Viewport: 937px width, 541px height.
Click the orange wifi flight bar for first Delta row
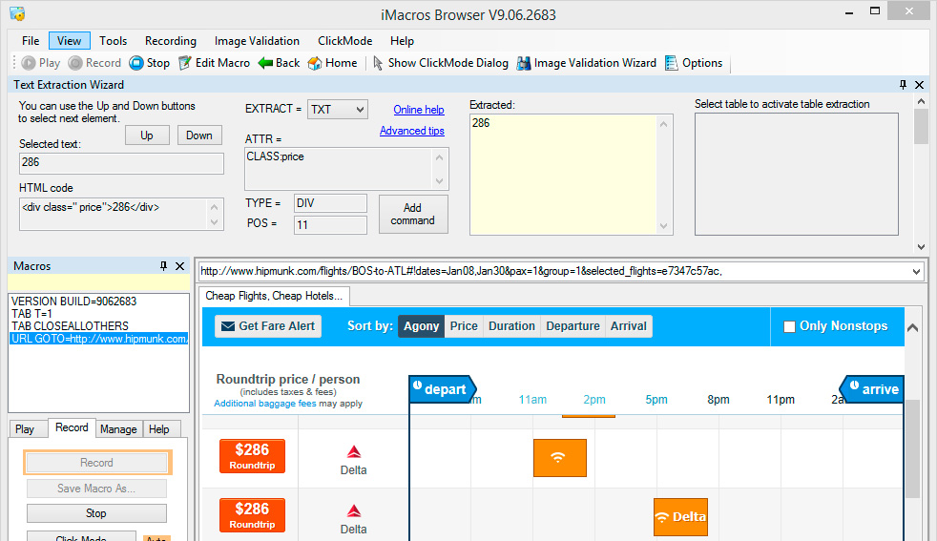(x=560, y=458)
